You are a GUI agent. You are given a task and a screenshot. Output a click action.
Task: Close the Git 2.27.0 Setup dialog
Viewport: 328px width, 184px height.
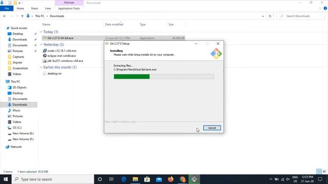(218, 43)
